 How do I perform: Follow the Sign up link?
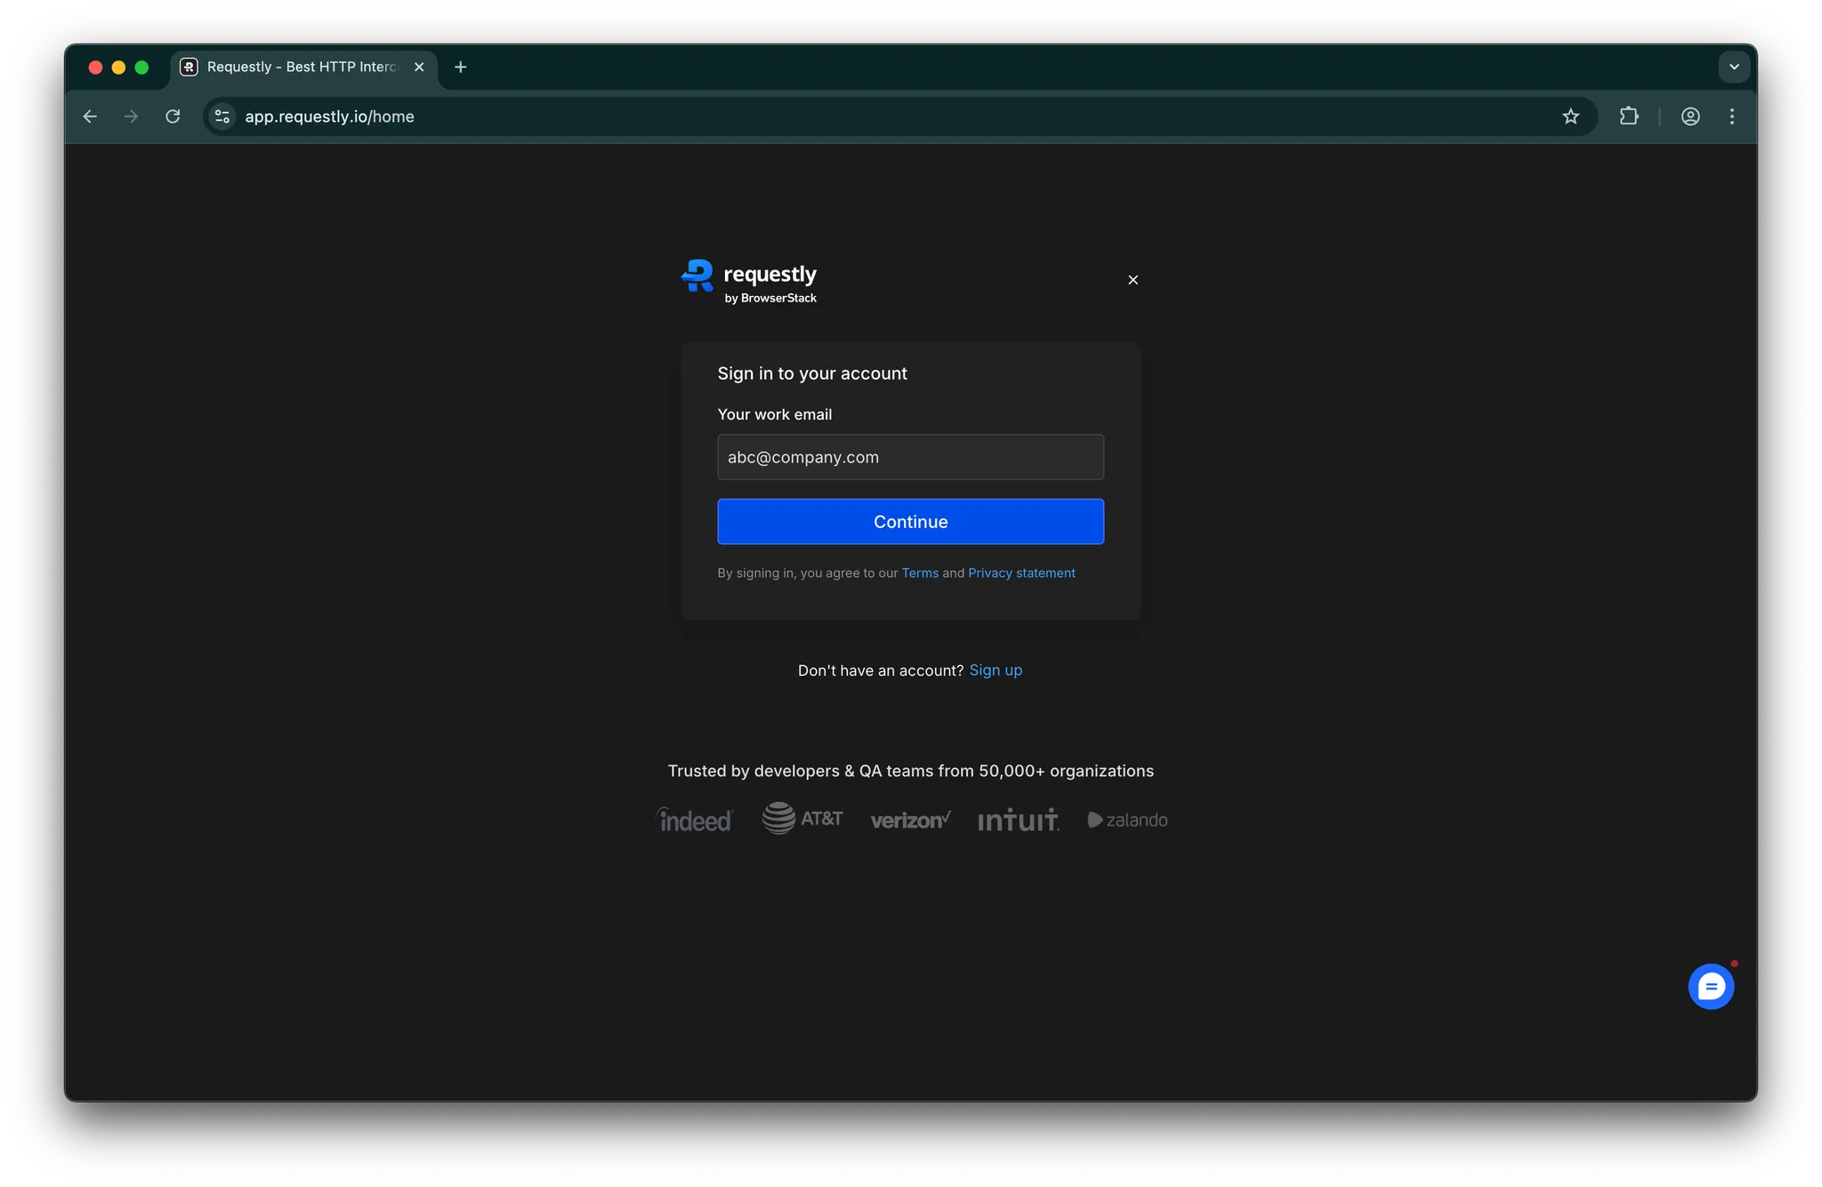995,670
